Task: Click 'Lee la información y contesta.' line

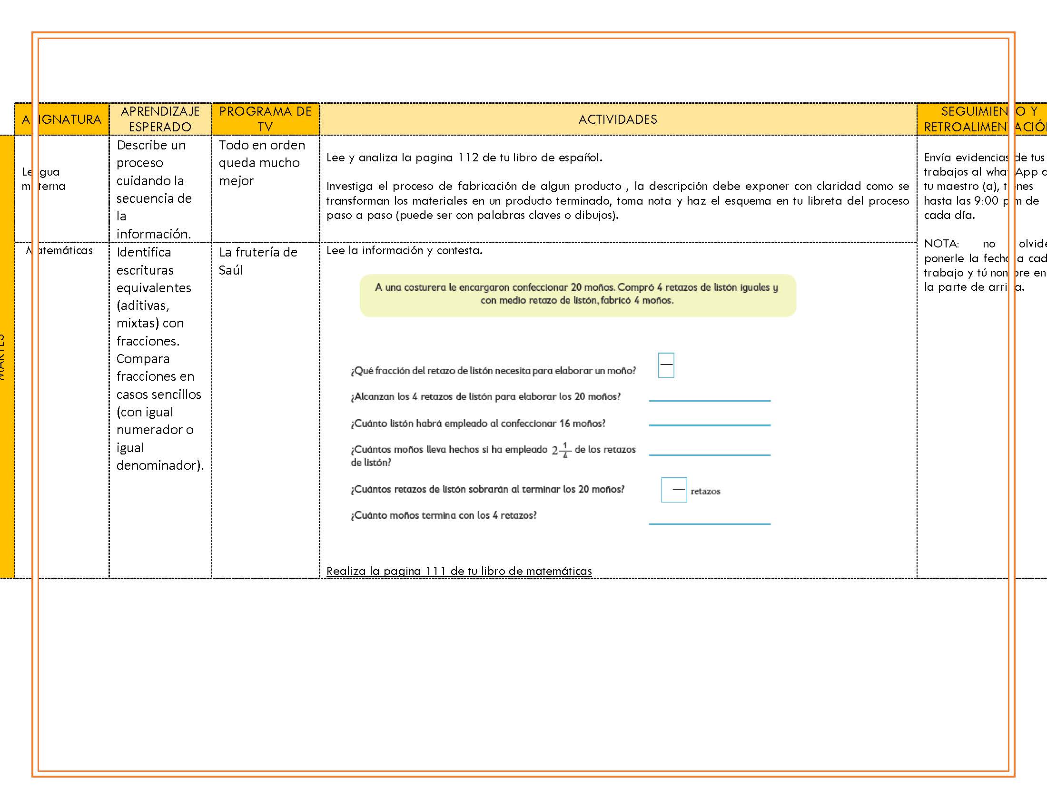Action: [x=404, y=250]
